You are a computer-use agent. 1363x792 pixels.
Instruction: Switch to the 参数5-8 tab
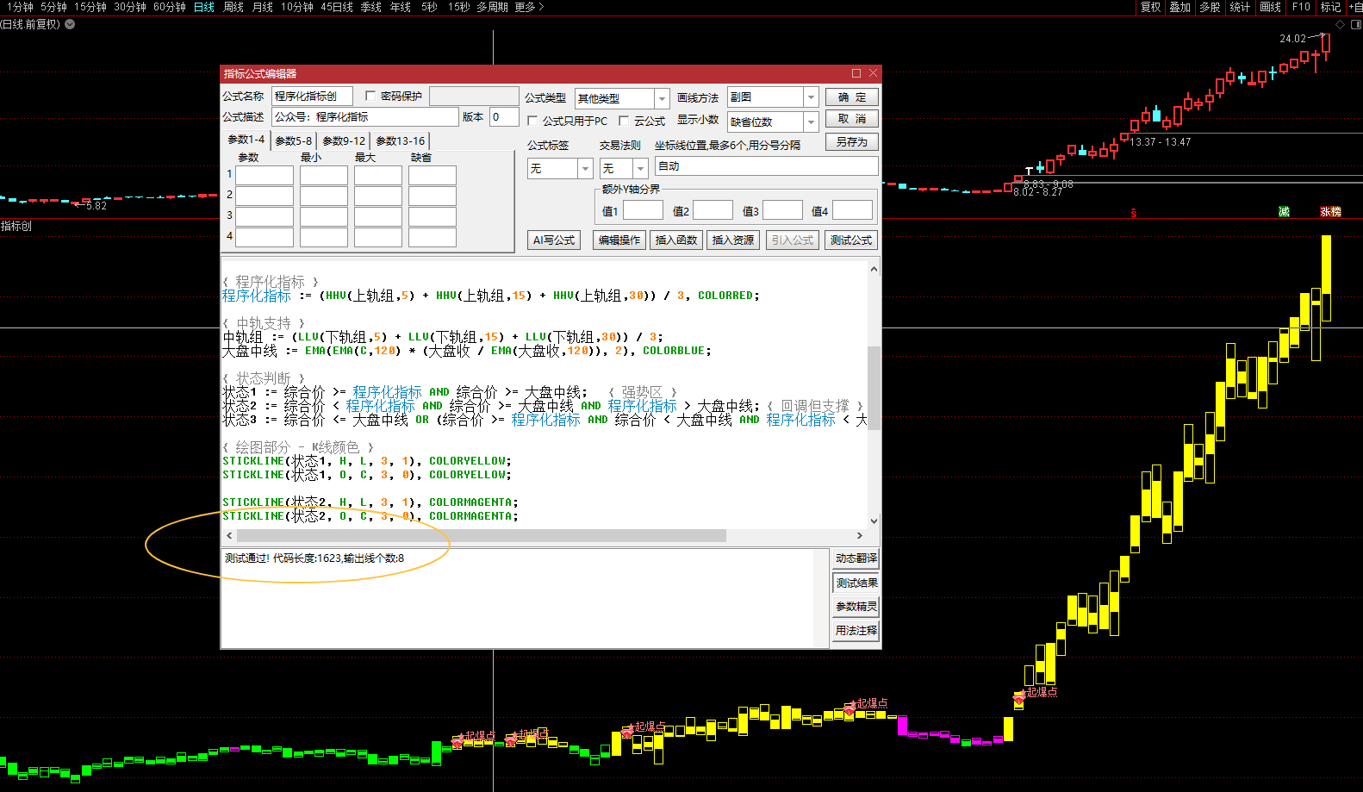294,140
